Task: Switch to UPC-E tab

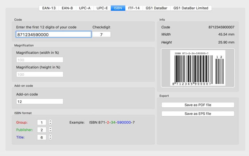Action: click(x=102, y=8)
